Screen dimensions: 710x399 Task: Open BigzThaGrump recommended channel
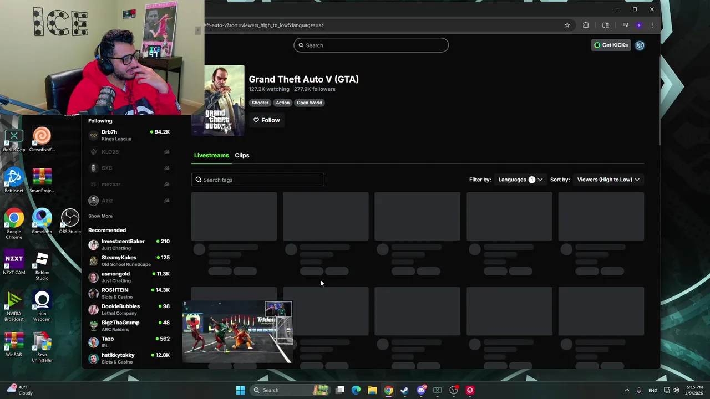pyautogui.click(x=129, y=326)
